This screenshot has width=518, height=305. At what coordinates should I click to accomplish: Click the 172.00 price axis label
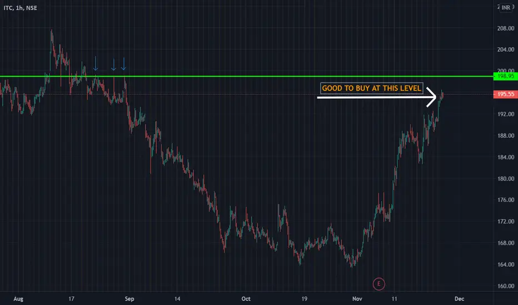point(505,221)
